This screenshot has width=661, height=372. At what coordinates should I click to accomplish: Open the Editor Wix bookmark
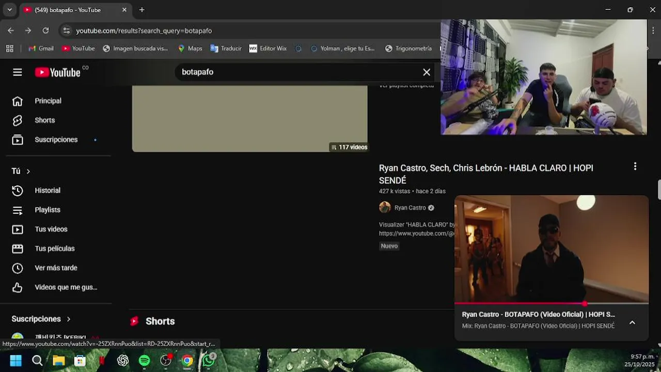(267, 48)
